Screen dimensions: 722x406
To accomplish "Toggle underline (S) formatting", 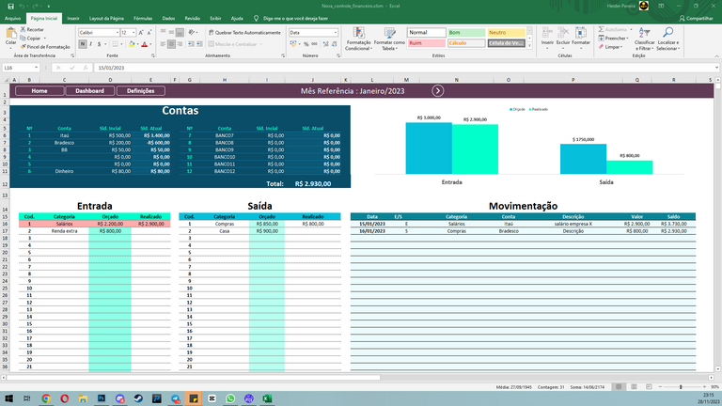I will [x=99, y=44].
